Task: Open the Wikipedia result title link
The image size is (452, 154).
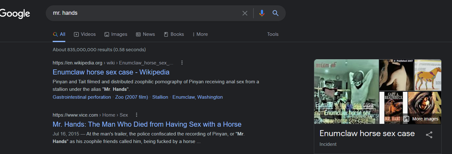Action: click(x=111, y=72)
